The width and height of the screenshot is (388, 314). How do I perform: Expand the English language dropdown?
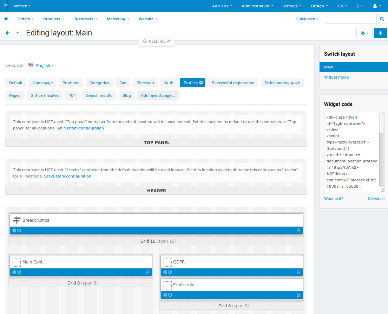click(x=45, y=66)
